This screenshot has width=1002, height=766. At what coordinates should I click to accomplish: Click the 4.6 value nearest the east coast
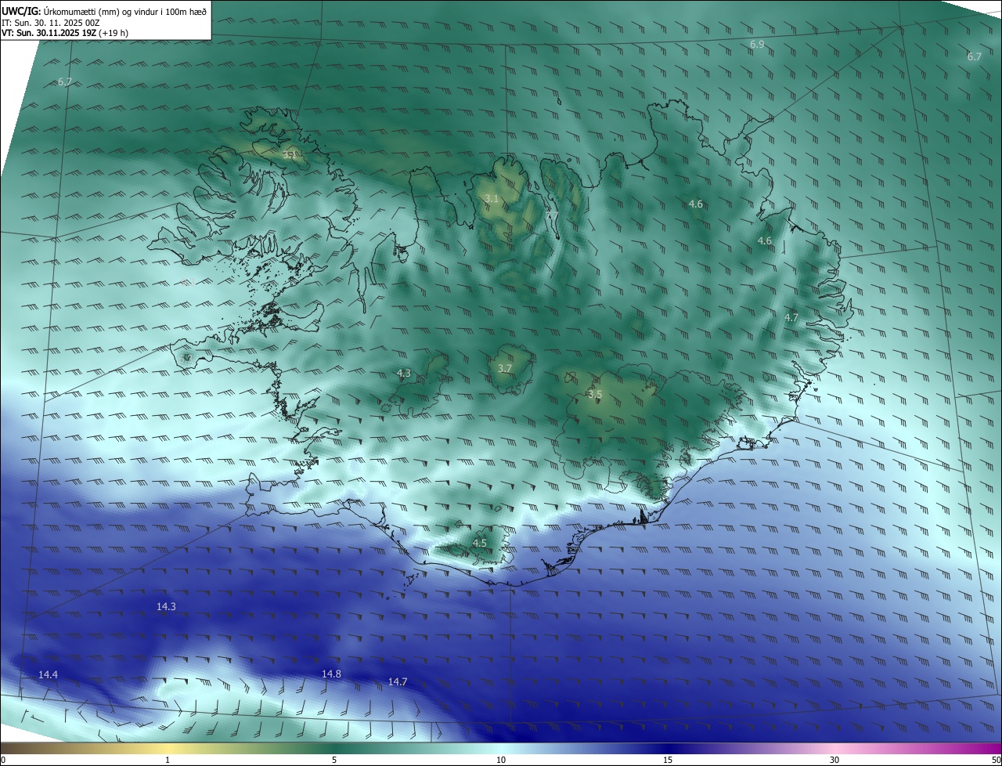point(765,241)
